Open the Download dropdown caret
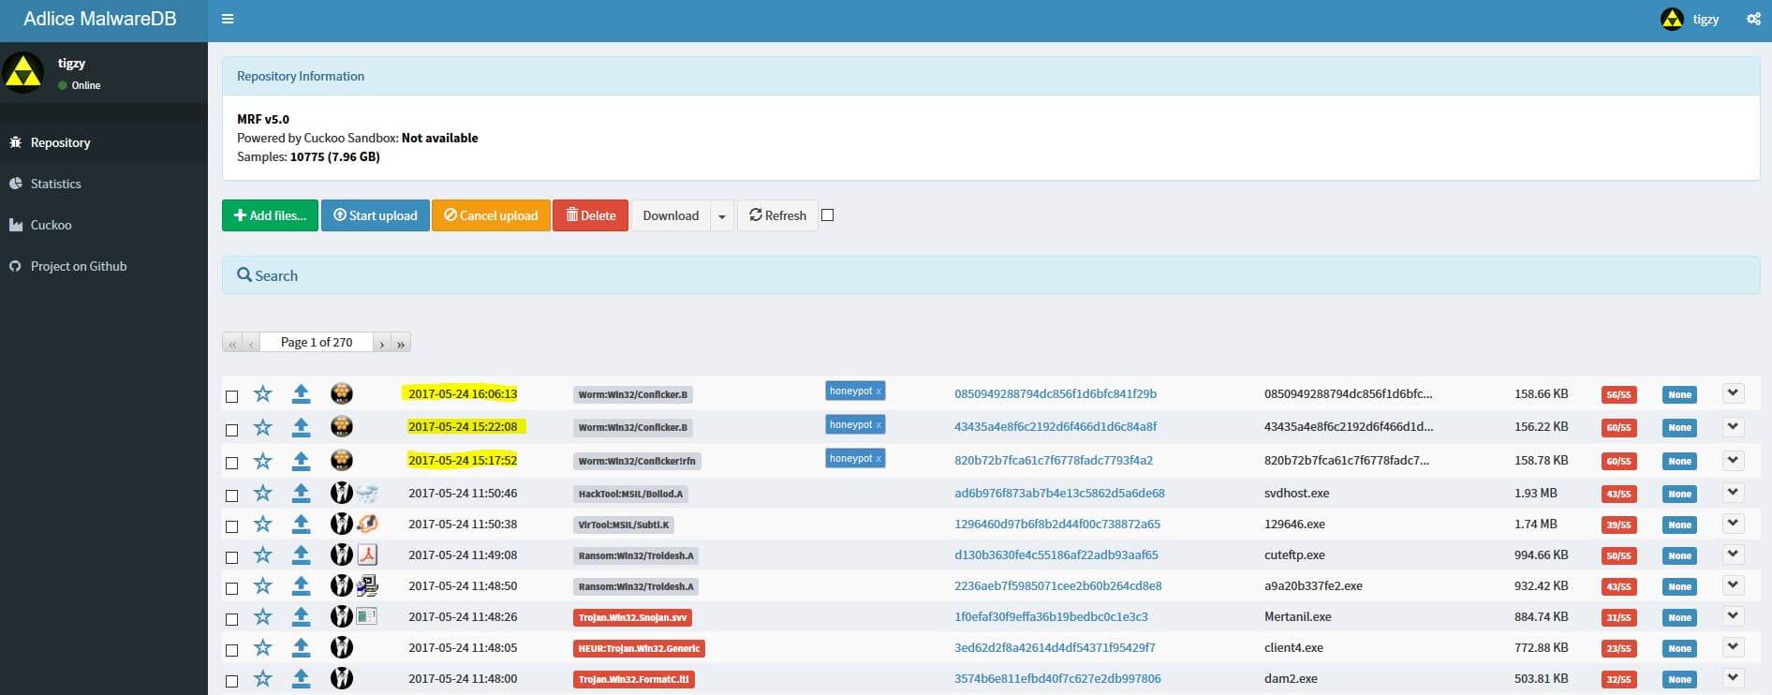 (x=721, y=216)
